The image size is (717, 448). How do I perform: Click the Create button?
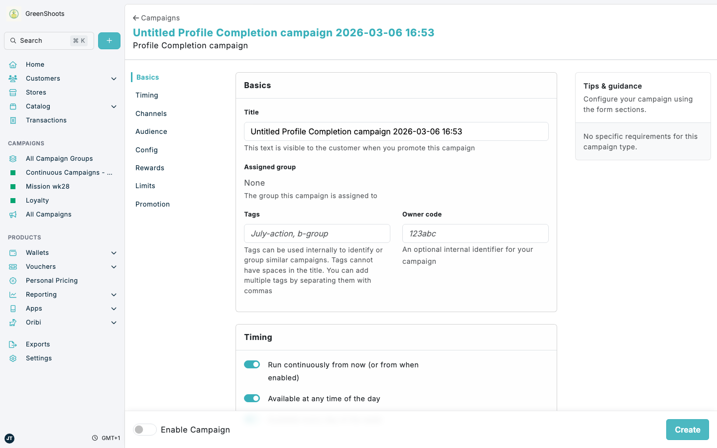[x=687, y=429]
